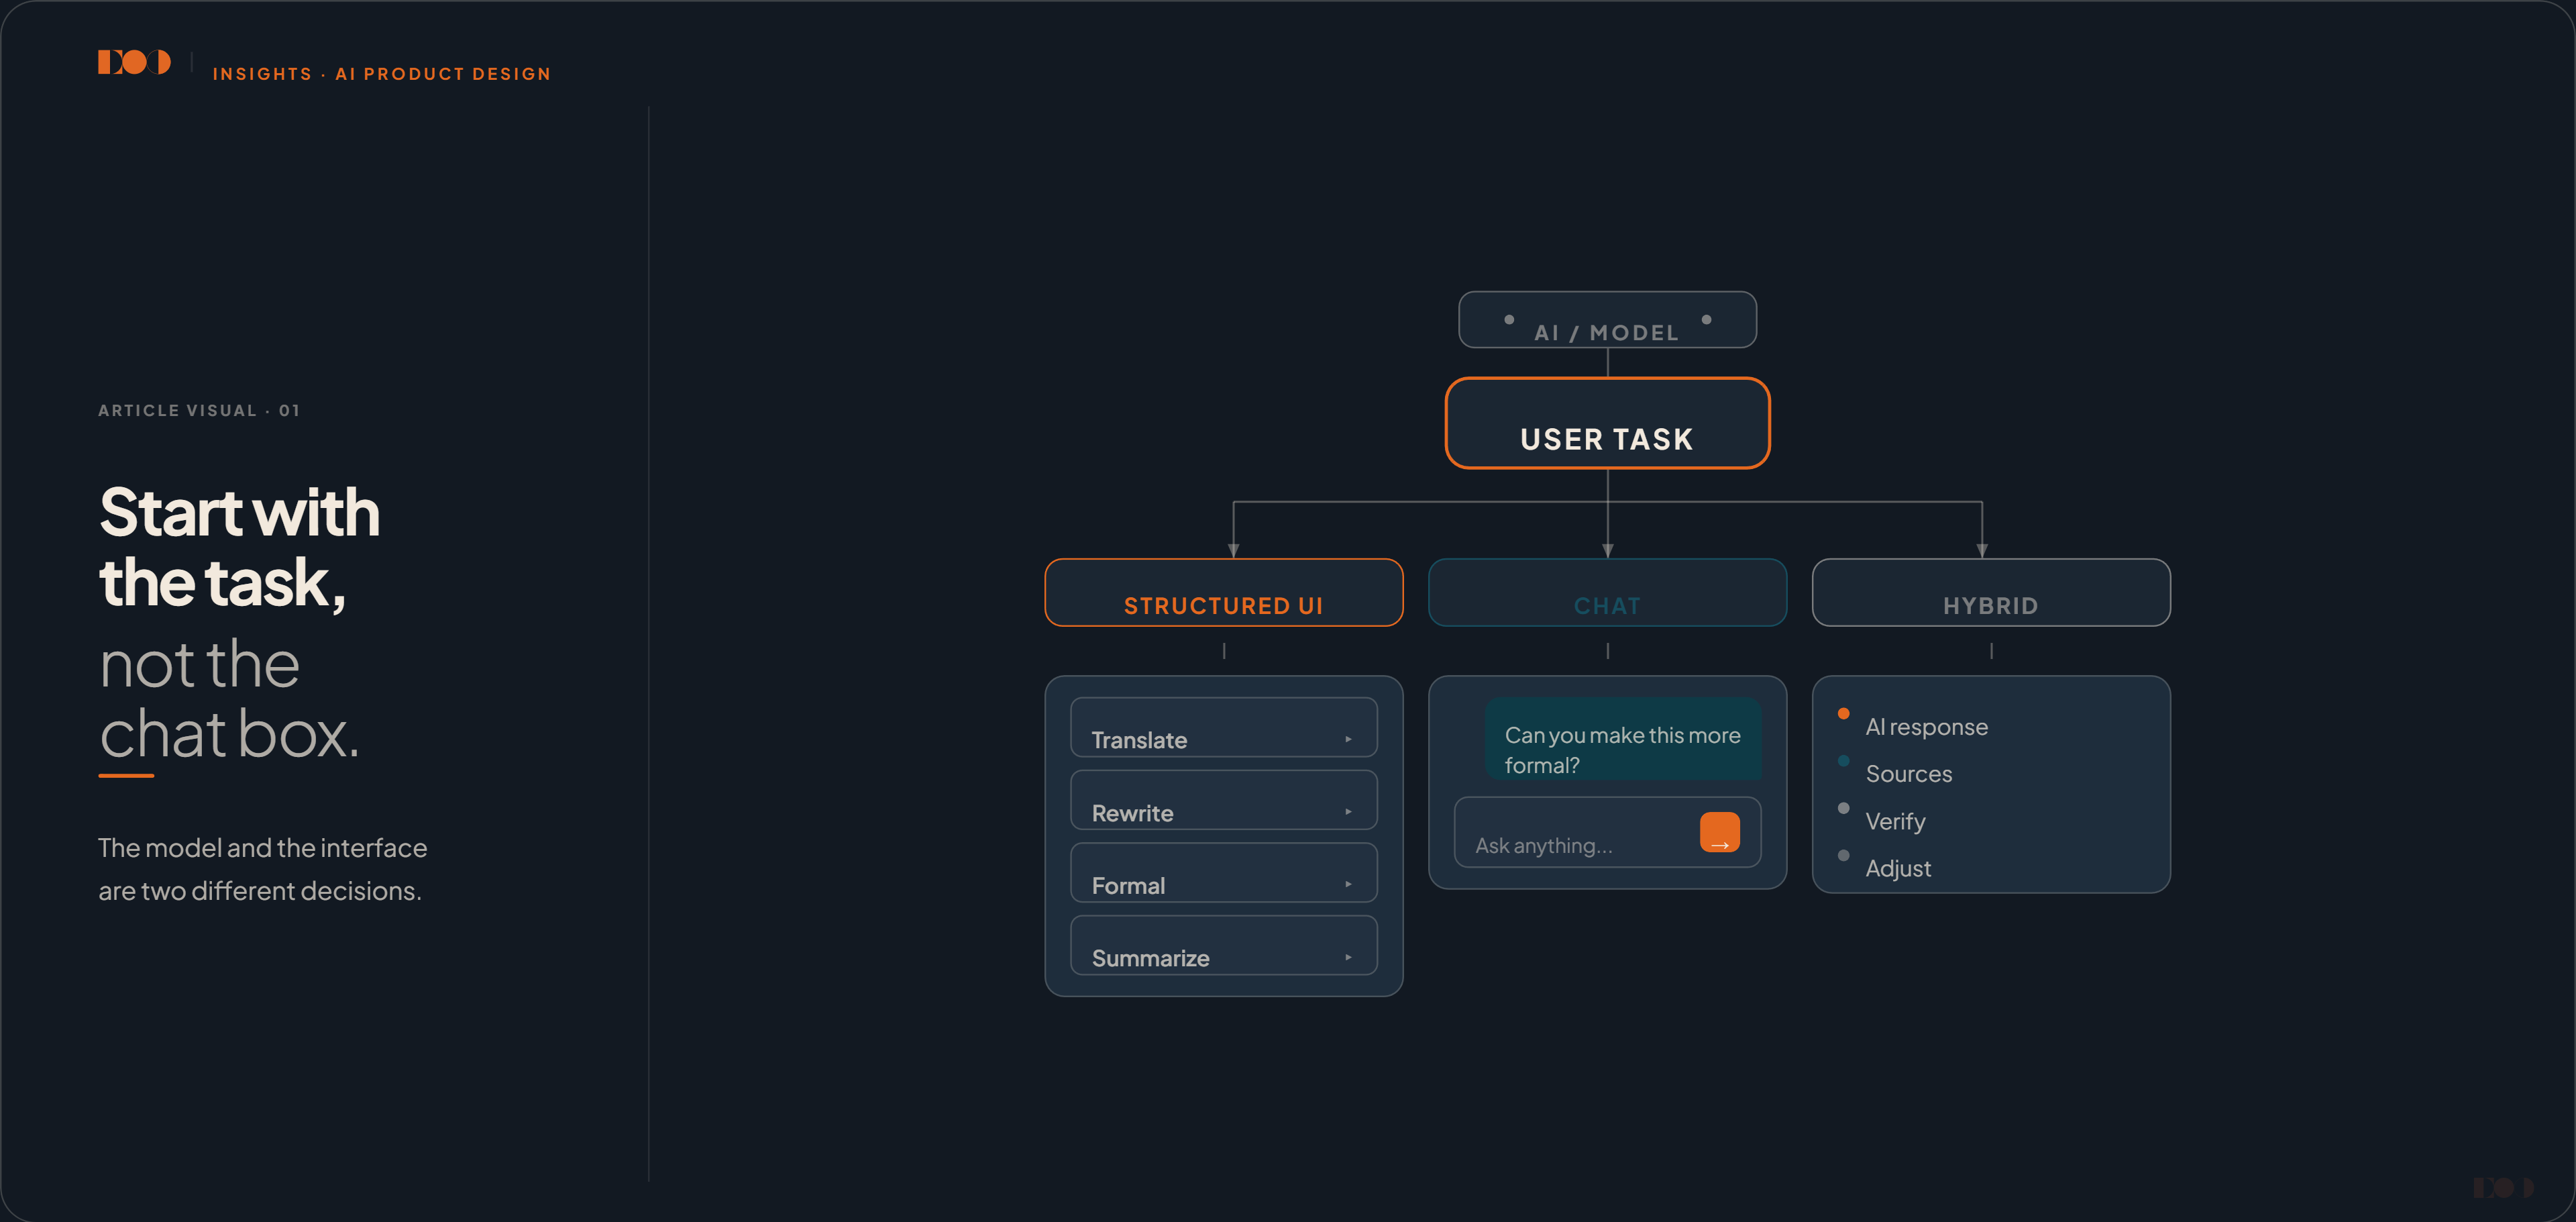The image size is (2576, 1222).
Task: Click the not the chat box text
Action: (229, 699)
